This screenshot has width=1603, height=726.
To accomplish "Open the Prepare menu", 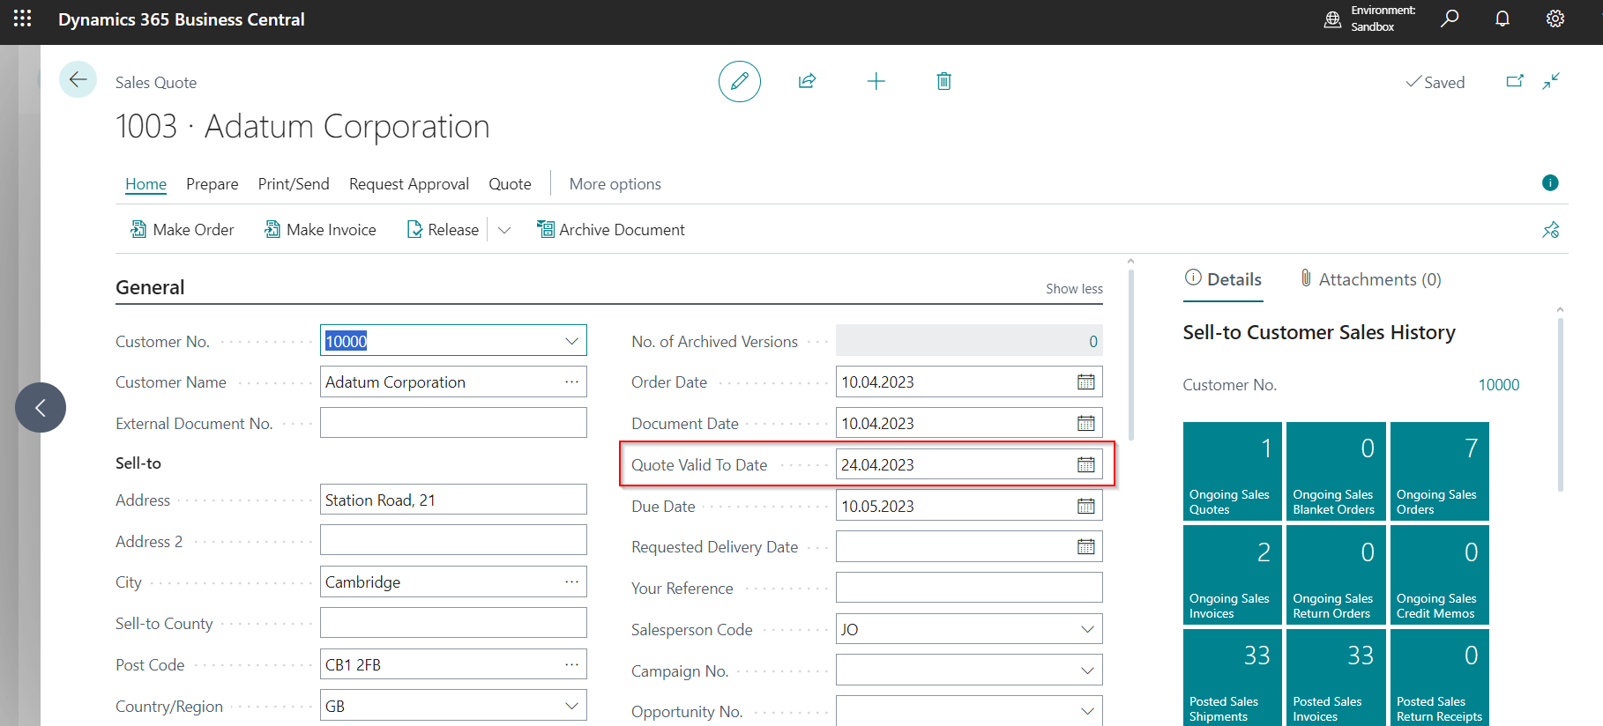I will click(x=212, y=184).
